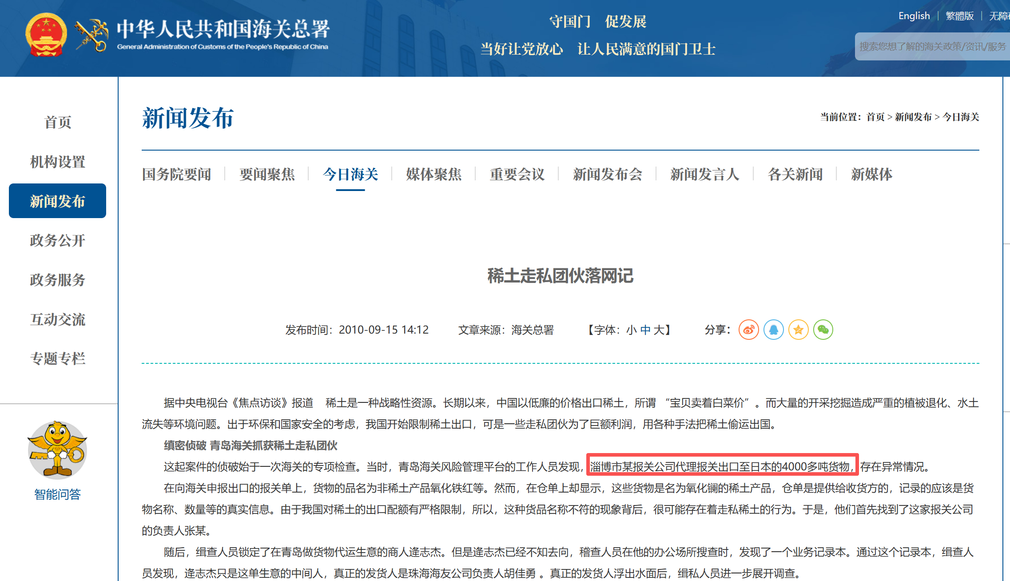This screenshot has width=1010, height=581.
Task: Select 新闻发布 sidebar item
Action: (x=57, y=201)
